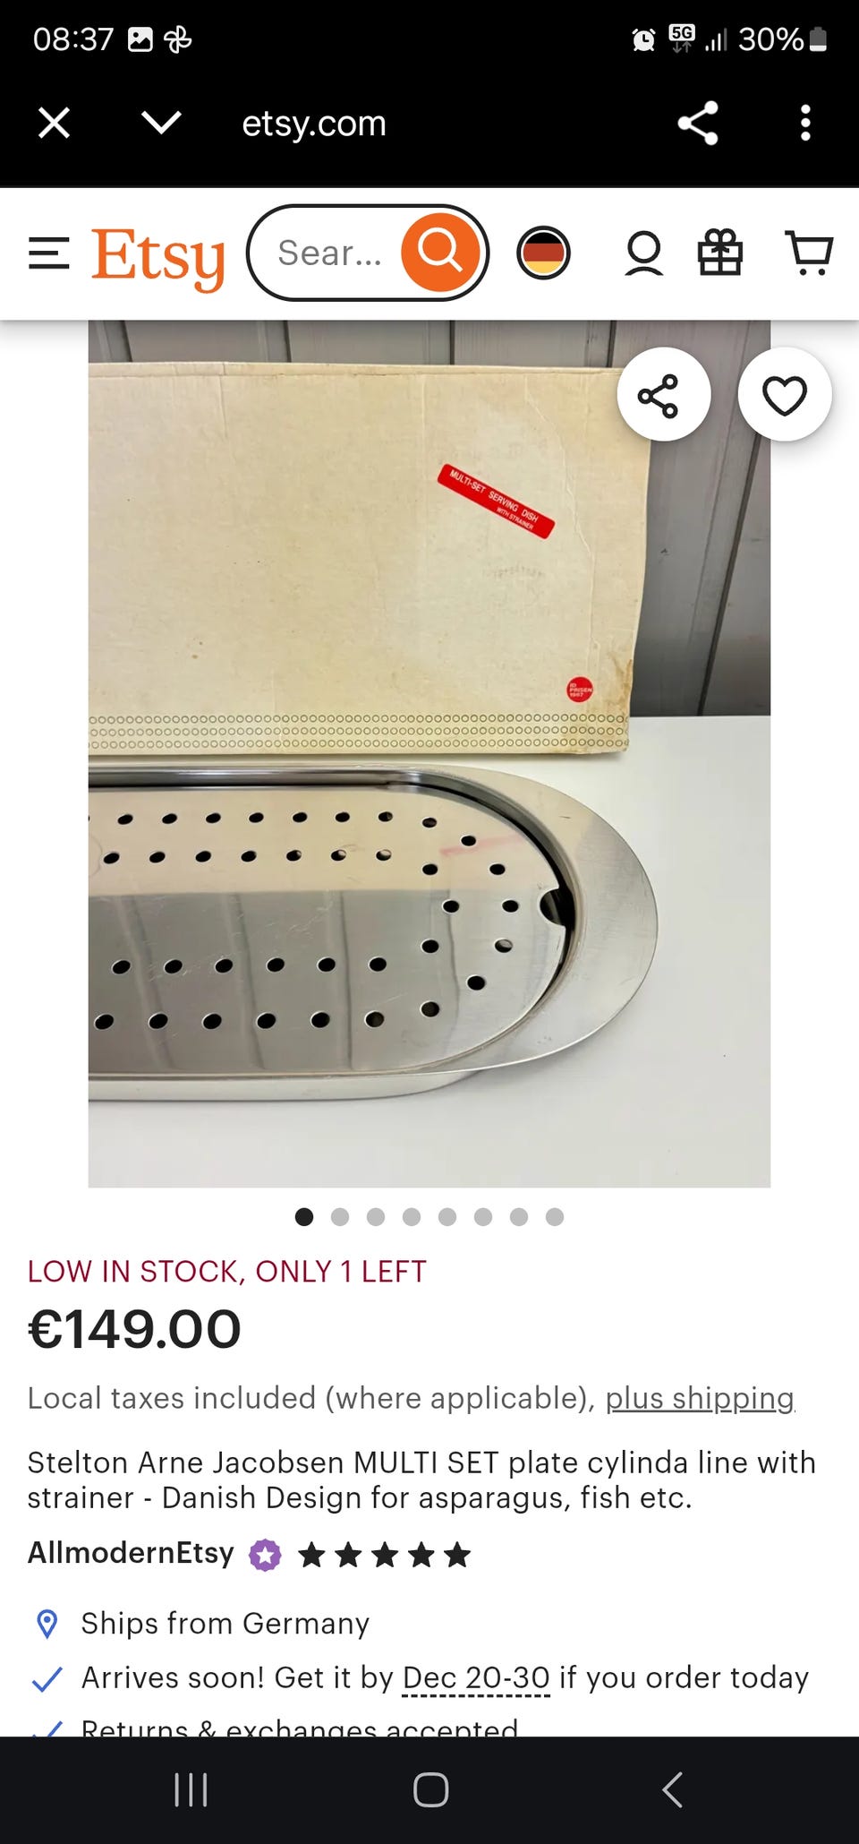The image size is (859, 1844).
Task: Jump to the last image carousel dot
Action: coord(555,1216)
